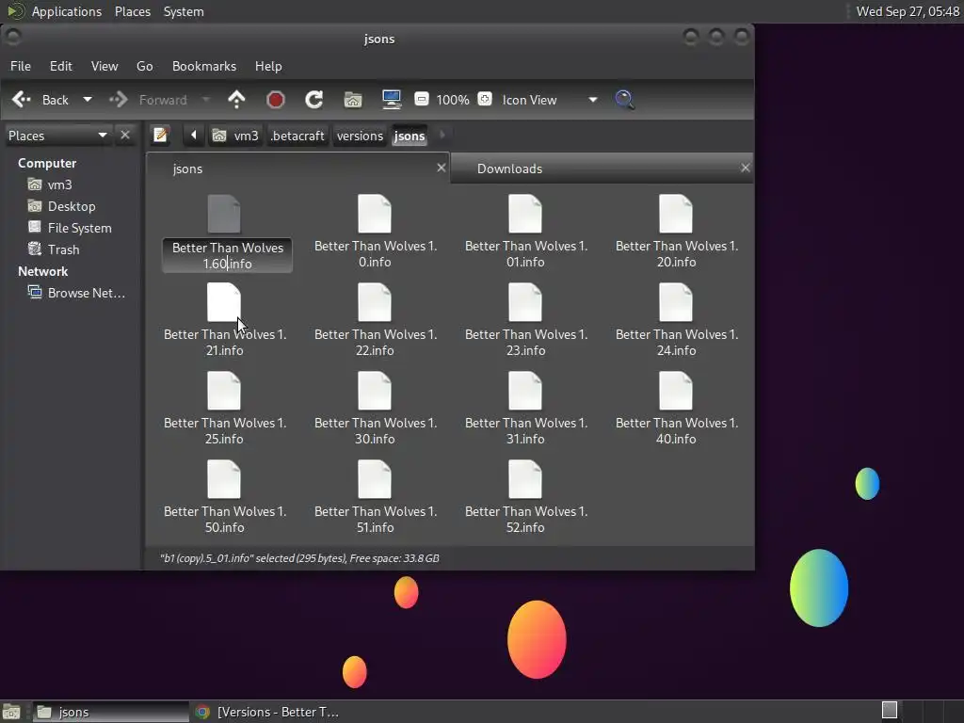The height and width of the screenshot is (723, 964).
Task: Stop loading with the red stop icon
Action: click(276, 100)
